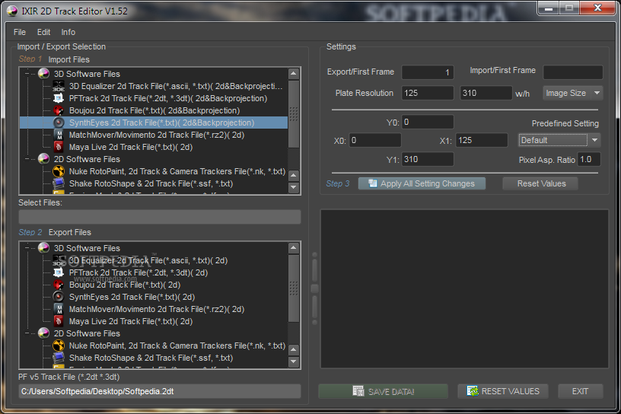Open the File menu
Screen dimensions: 621x414
(20, 32)
